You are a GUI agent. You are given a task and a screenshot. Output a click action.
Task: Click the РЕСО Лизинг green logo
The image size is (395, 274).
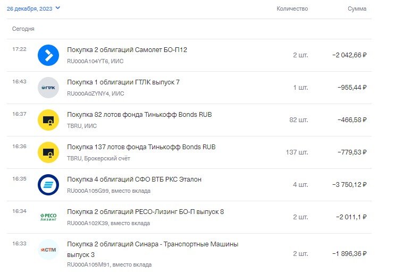click(x=48, y=217)
